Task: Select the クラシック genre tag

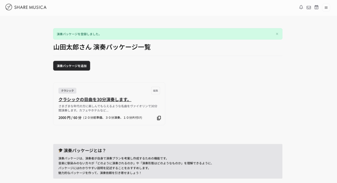Action: (67, 91)
